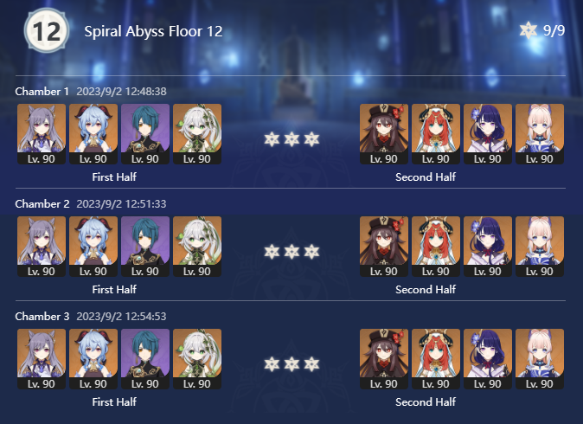Viewport: 583px width, 424px height.
Task: Click the 9/9 star total icon
Action: click(x=528, y=31)
